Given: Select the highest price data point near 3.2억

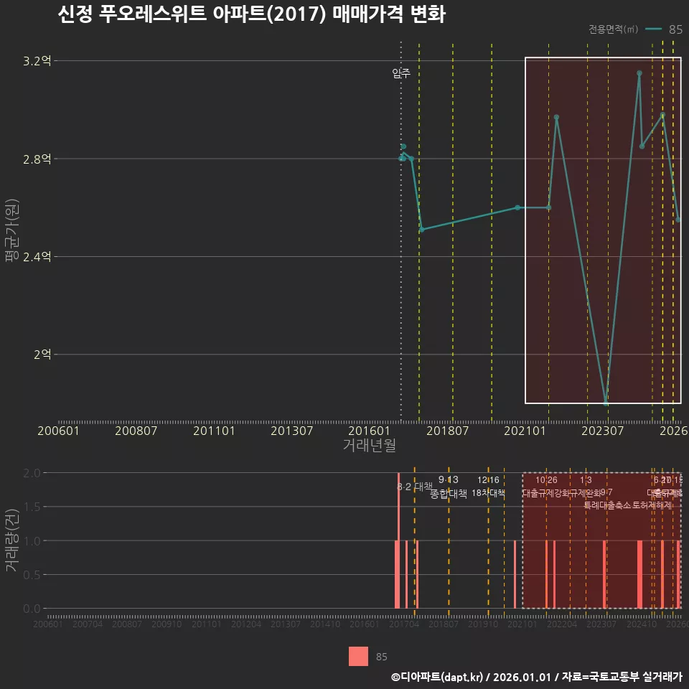Looking at the screenshot, I should pyautogui.click(x=639, y=72).
